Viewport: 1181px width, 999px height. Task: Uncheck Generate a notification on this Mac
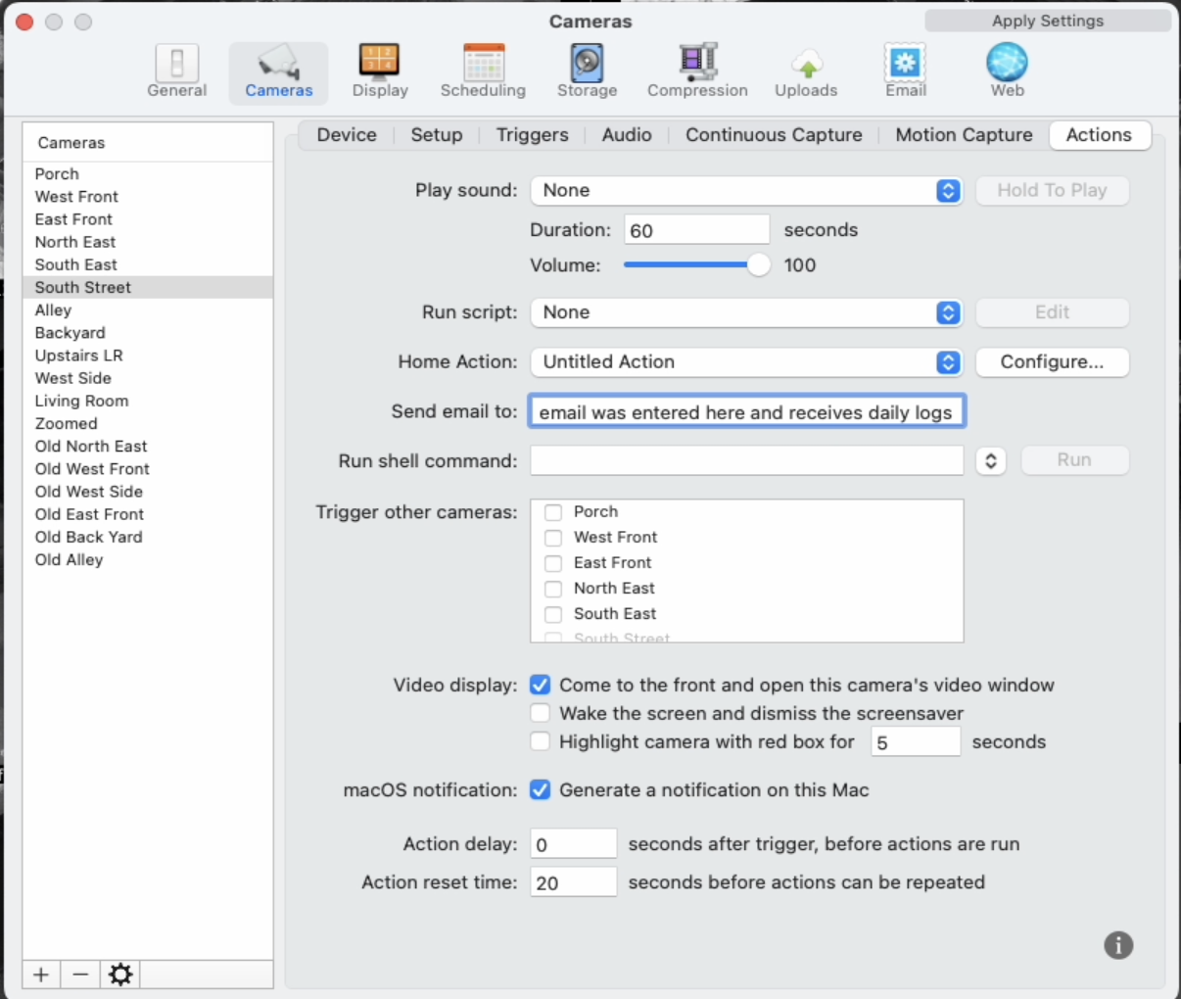[540, 789]
